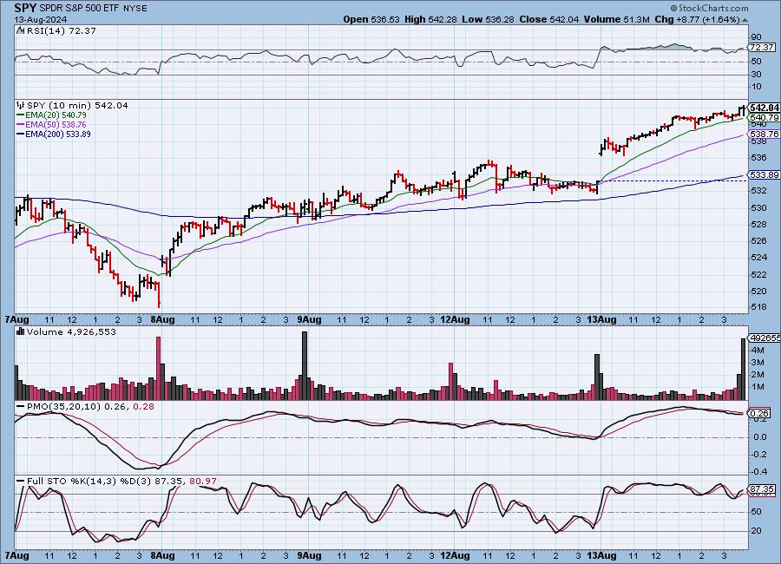Click the 12Aug date label under the stochastic panel
Image resolution: width=781 pixels, height=564 pixels.
tap(455, 555)
